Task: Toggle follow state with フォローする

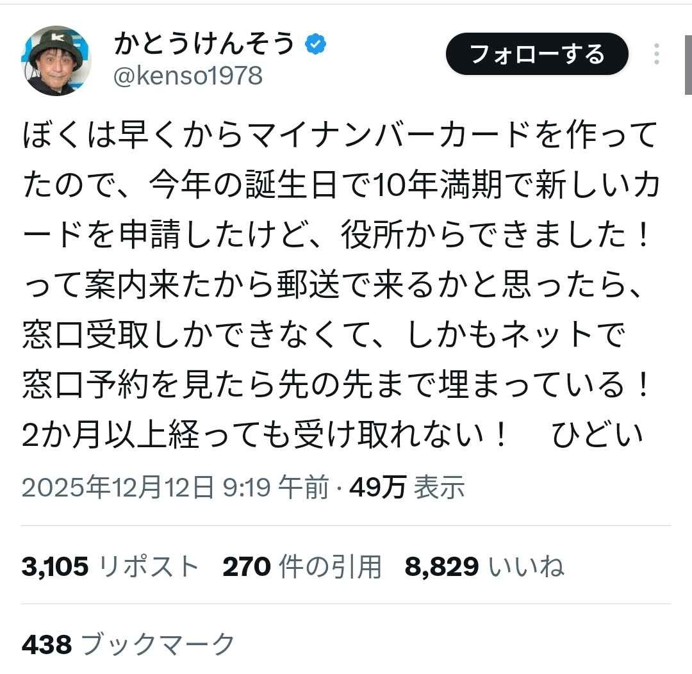Action: [537, 55]
